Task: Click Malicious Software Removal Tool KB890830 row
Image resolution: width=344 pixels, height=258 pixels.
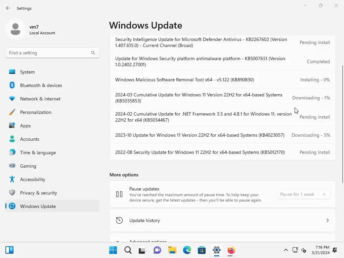Action: pos(222,80)
